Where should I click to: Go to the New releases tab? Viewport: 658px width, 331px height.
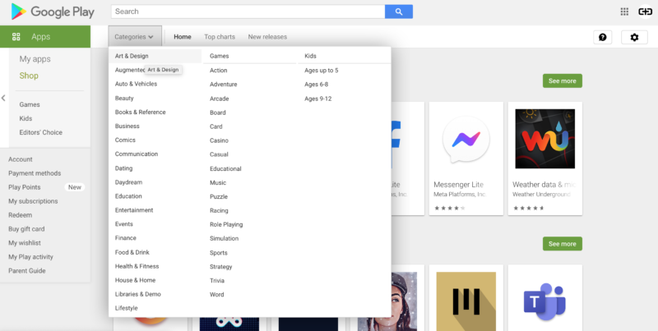267,37
